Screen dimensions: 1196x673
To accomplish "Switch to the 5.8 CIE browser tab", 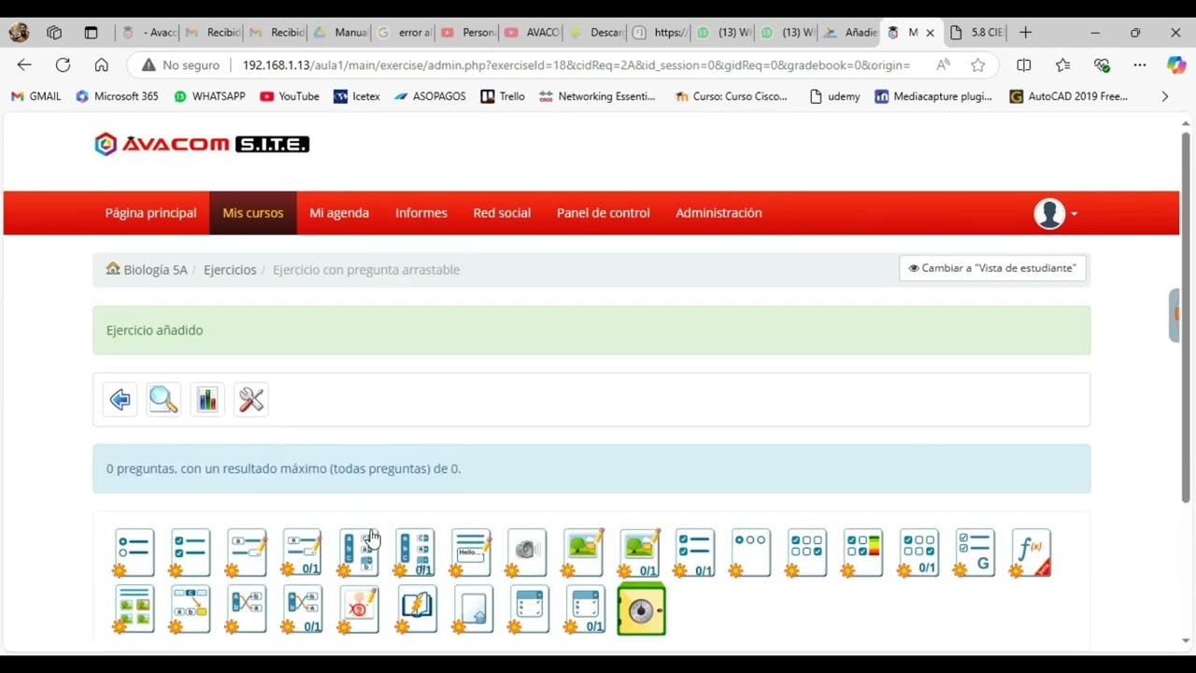I will pyautogui.click(x=976, y=33).
